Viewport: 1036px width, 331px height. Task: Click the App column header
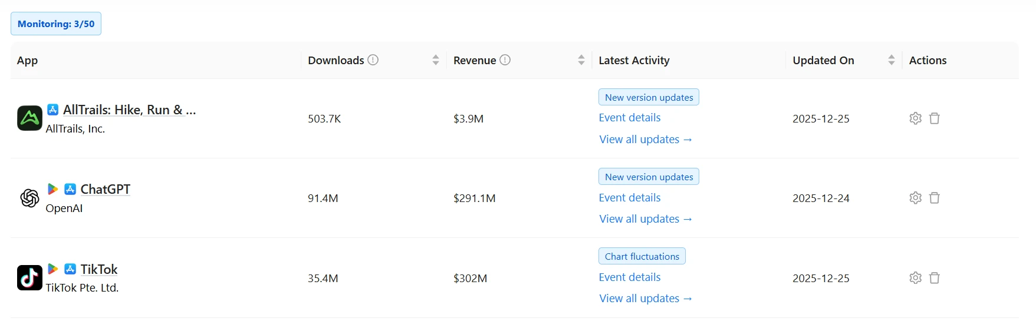click(x=27, y=60)
